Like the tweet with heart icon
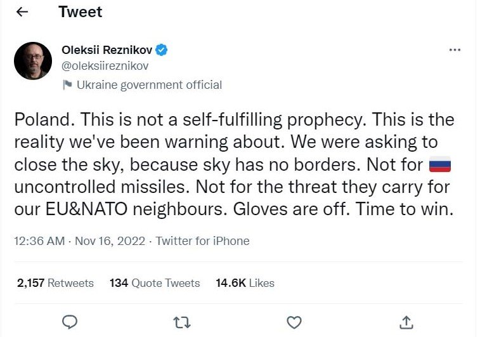The image size is (480, 337). [294, 322]
